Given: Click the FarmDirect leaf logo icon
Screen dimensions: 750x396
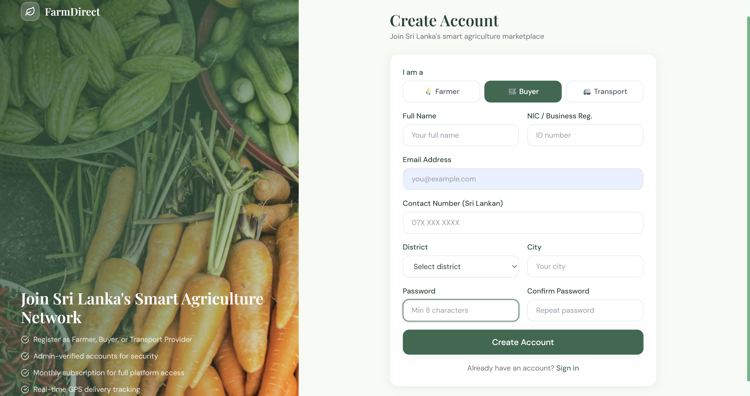Looking at the screenshot, I should click(x=30, y=12).
